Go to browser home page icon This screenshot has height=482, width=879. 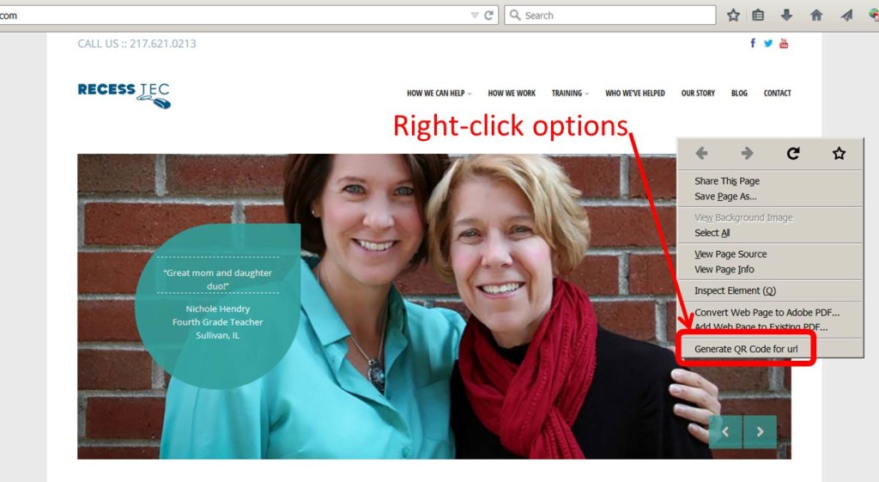click(816, 15)
